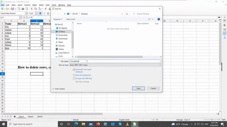Open the Sheet menu
227x127 pixels.
point(41,5)
